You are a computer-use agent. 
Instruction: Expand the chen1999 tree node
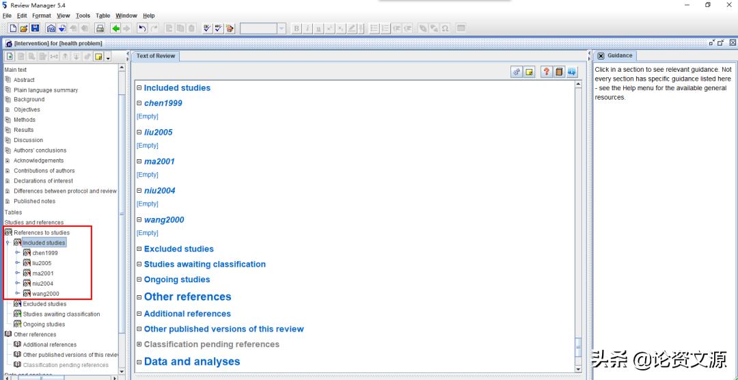coord(18,253)
